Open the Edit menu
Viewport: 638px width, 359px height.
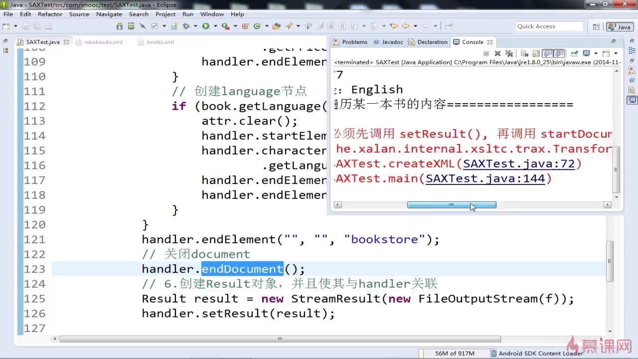(x=25, y=14)
